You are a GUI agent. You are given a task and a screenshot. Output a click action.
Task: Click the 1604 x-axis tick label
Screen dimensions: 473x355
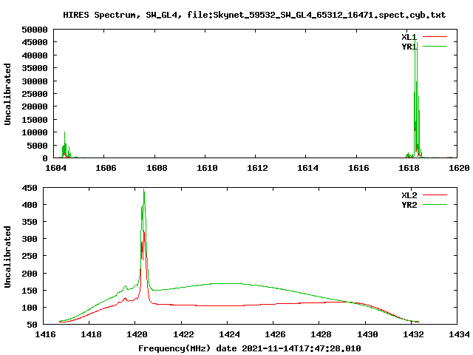pyautogui.click(x=55, y=168)
